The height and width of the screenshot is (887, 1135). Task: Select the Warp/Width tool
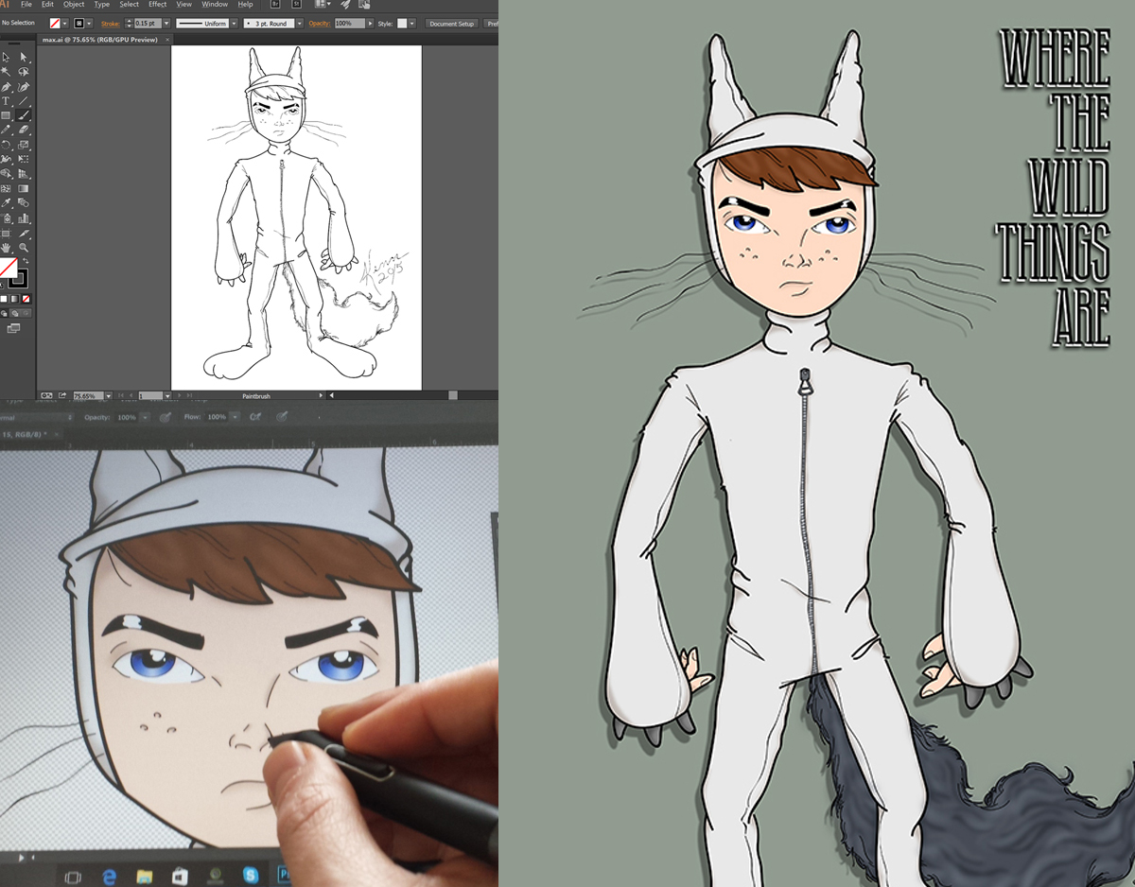pos(6,158)
